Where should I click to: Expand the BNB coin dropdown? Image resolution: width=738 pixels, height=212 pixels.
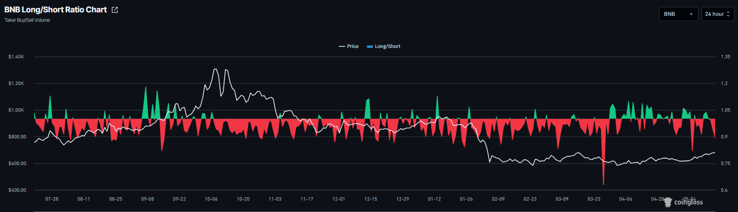[x=678, y=14]
